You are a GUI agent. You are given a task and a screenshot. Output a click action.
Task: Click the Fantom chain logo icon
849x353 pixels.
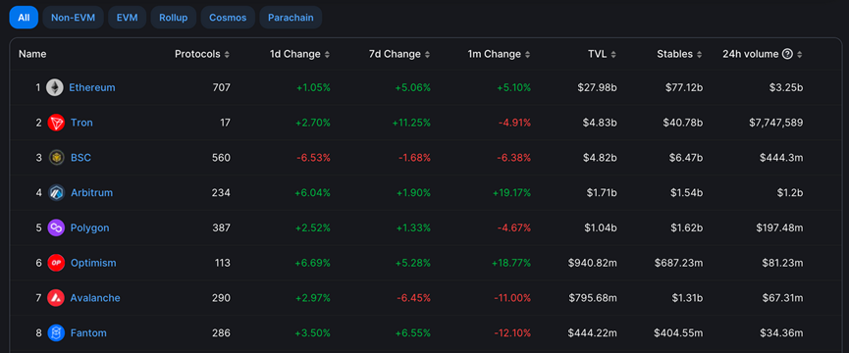[56, 333]
